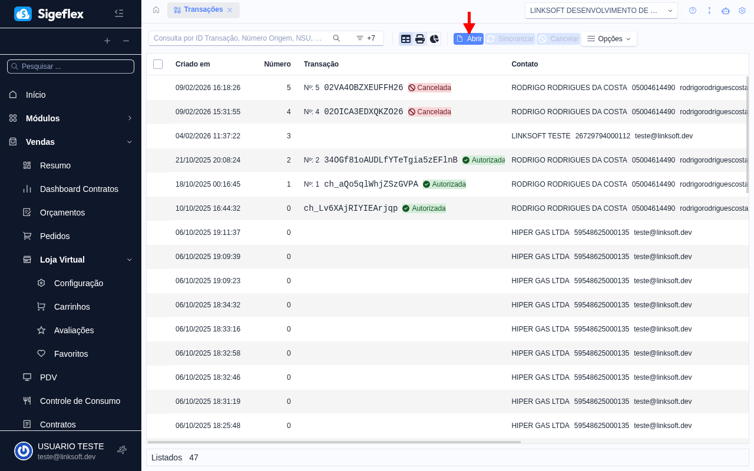Viewport: 754px width, 471px height.
Task: Switch to the pie chart view
Action: pos(434,39)
